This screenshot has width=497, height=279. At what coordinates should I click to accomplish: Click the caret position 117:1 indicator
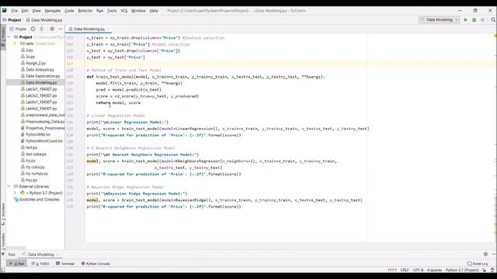392,270
